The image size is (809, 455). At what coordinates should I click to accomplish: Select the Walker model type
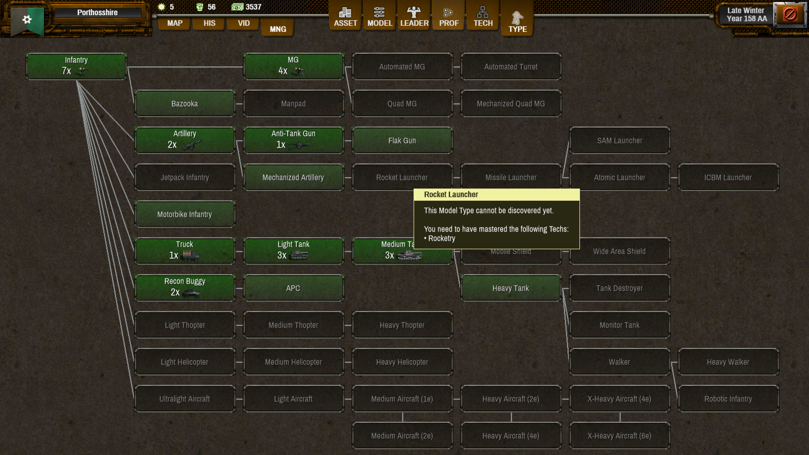point(620,362)
